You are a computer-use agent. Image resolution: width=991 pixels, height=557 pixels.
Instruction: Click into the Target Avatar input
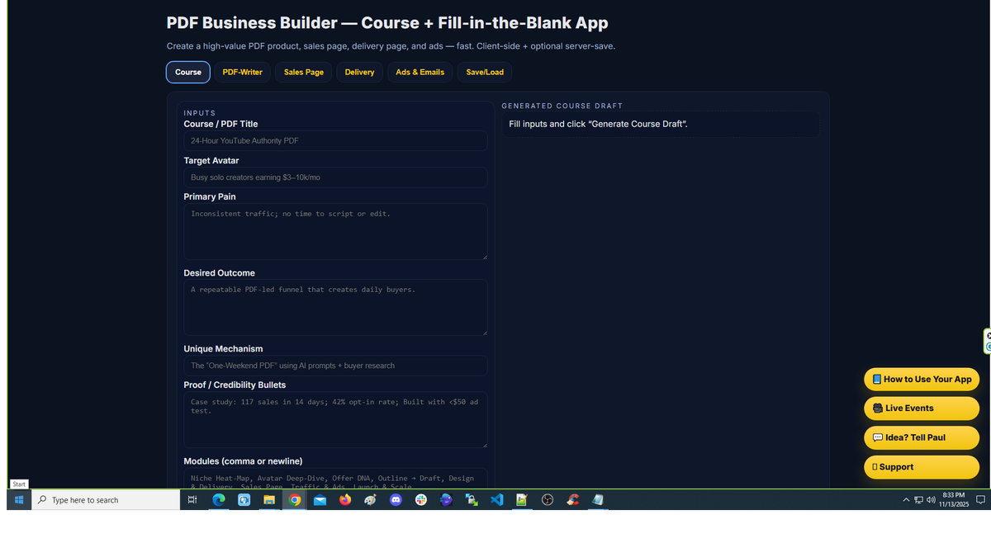[x=335, y=177]
